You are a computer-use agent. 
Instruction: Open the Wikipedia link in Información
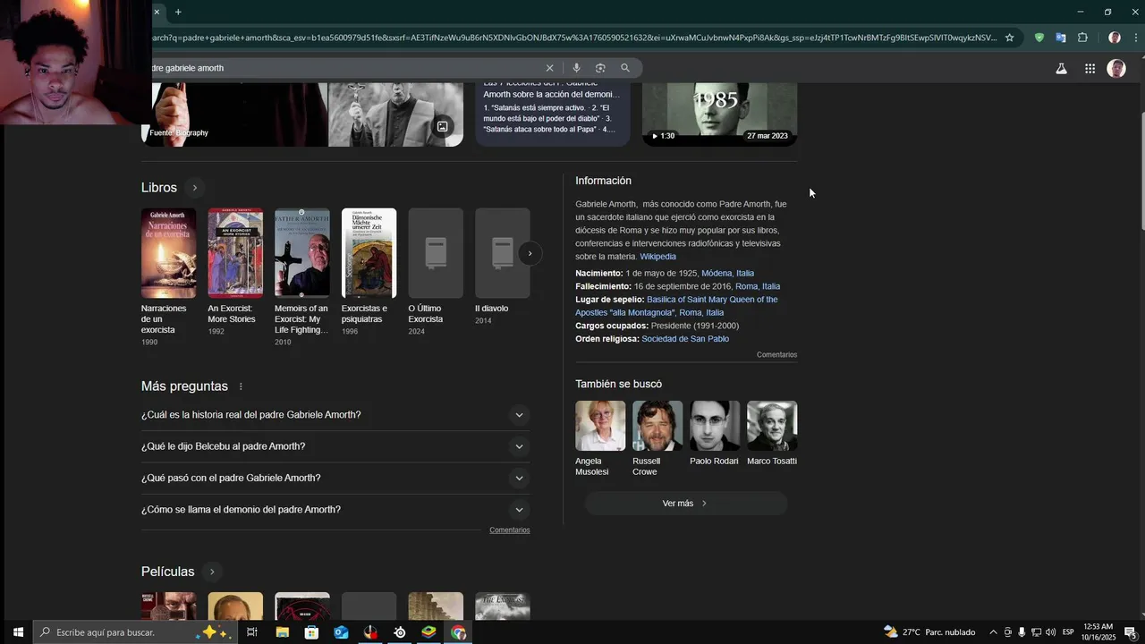pos(657,257)
